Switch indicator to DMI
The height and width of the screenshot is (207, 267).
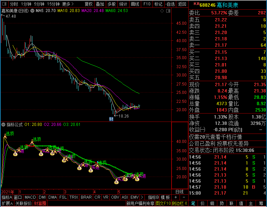point(42,197)
